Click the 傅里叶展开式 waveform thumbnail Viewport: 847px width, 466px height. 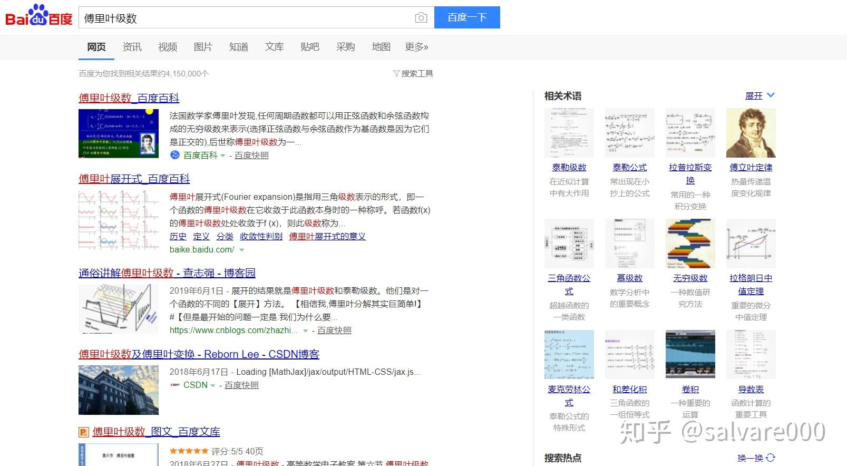point(119,220)
